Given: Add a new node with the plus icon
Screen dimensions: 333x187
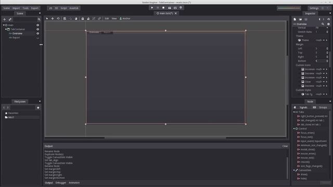Looking at the screenshot, I should [x=5, y=19].
